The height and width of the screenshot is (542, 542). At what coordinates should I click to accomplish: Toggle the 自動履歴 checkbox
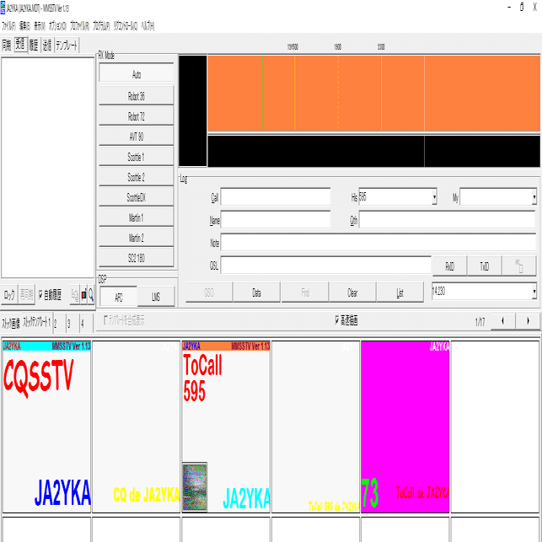[50, 295]
